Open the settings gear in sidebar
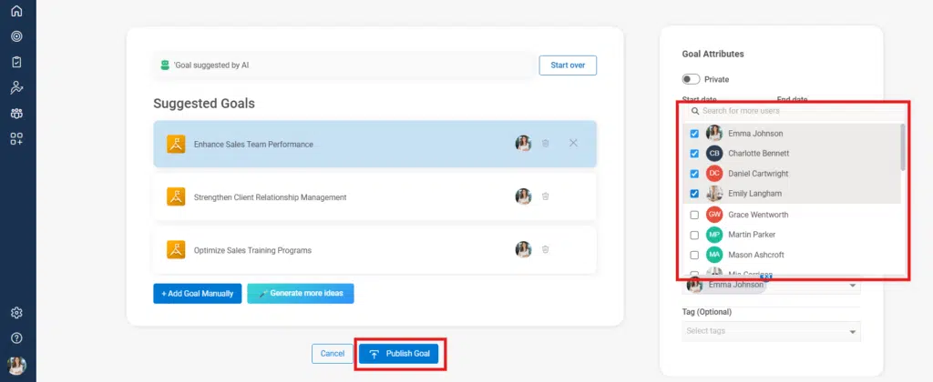Screen dimensions: 933x382 click(16, 313)
